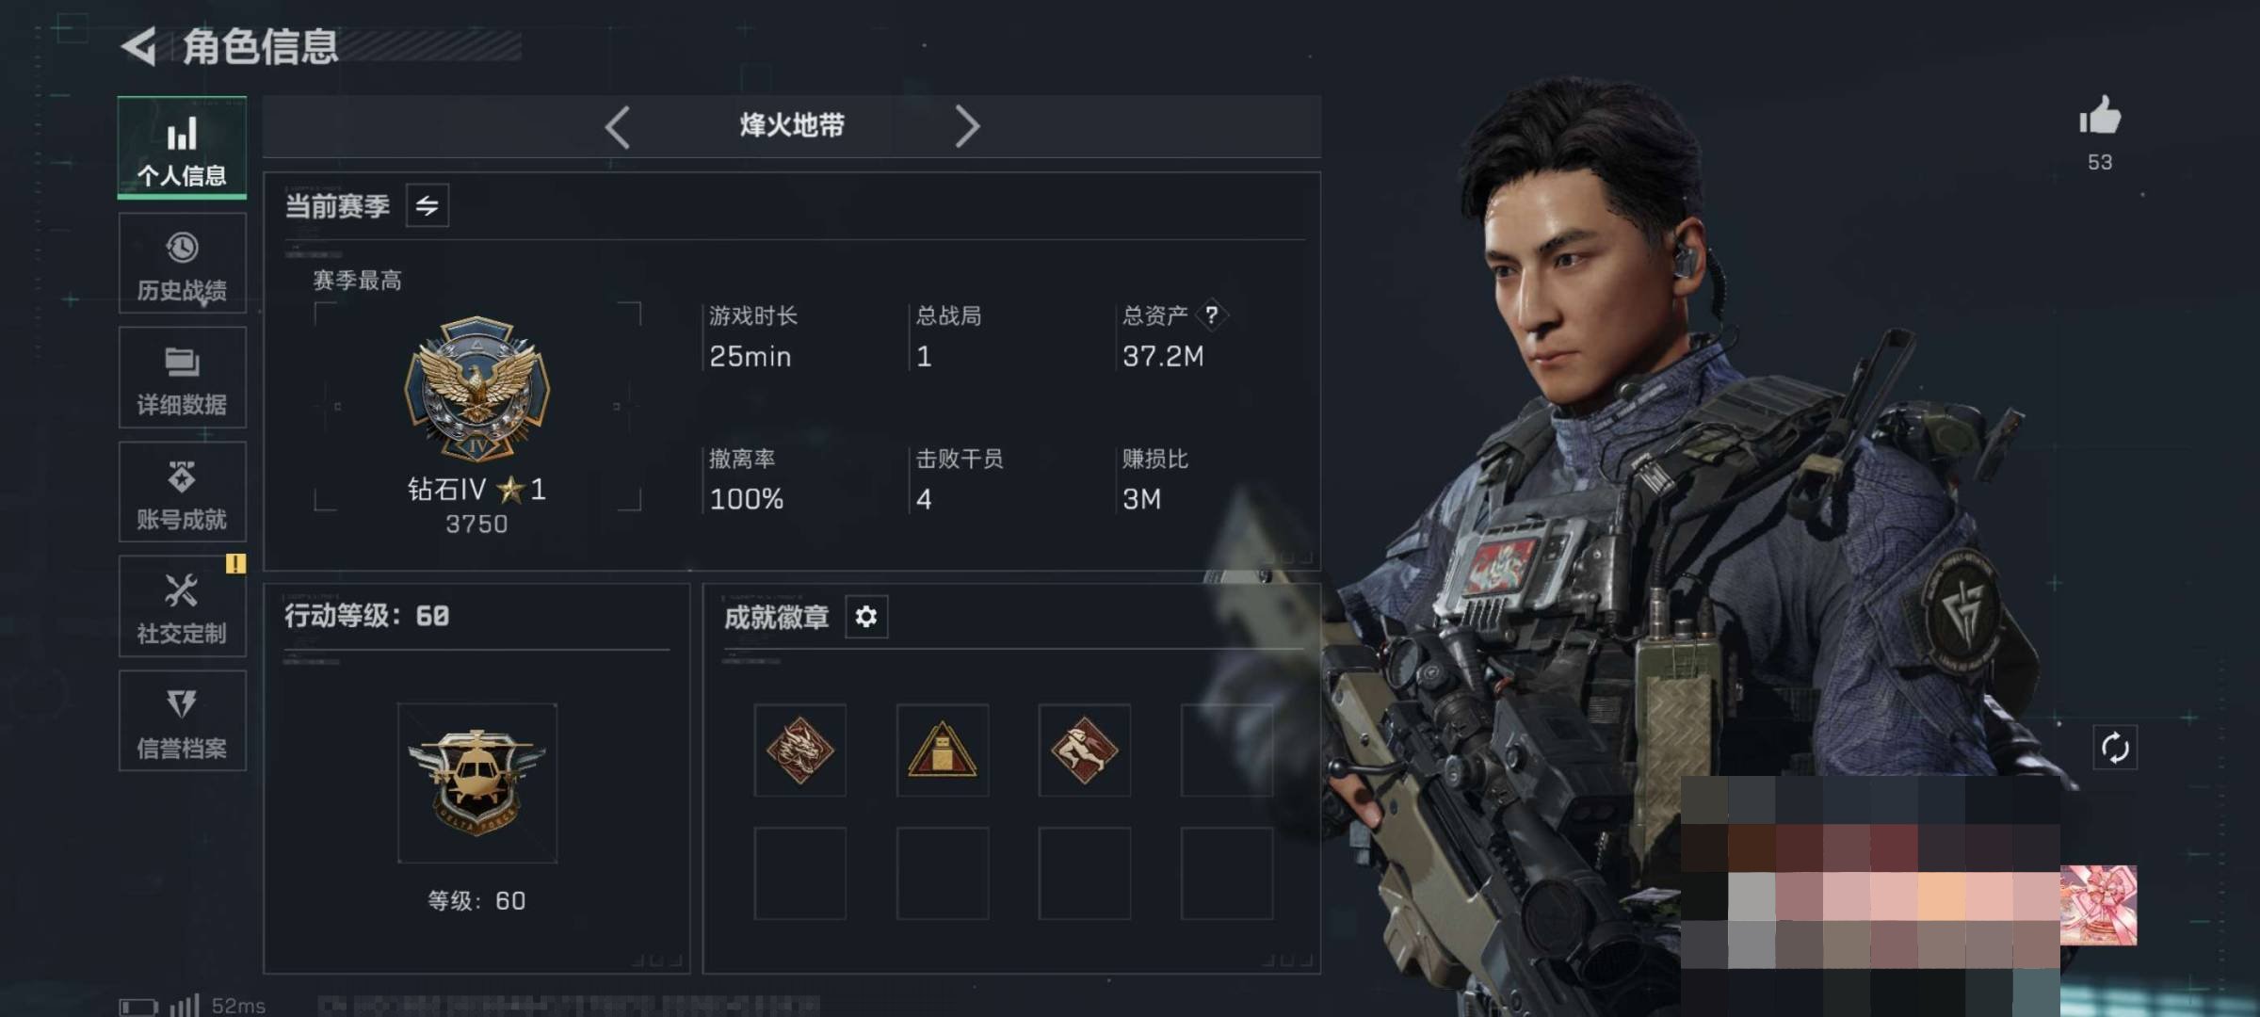Select the pyramid achievement badge
Viewport: 2260px width, 1017px height.
[x=943, y=751]
